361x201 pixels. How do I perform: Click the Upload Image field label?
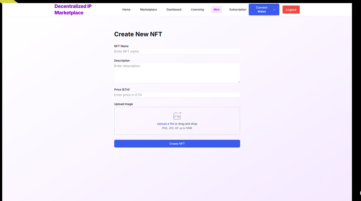pyautogui.click(x=123, y=104)
